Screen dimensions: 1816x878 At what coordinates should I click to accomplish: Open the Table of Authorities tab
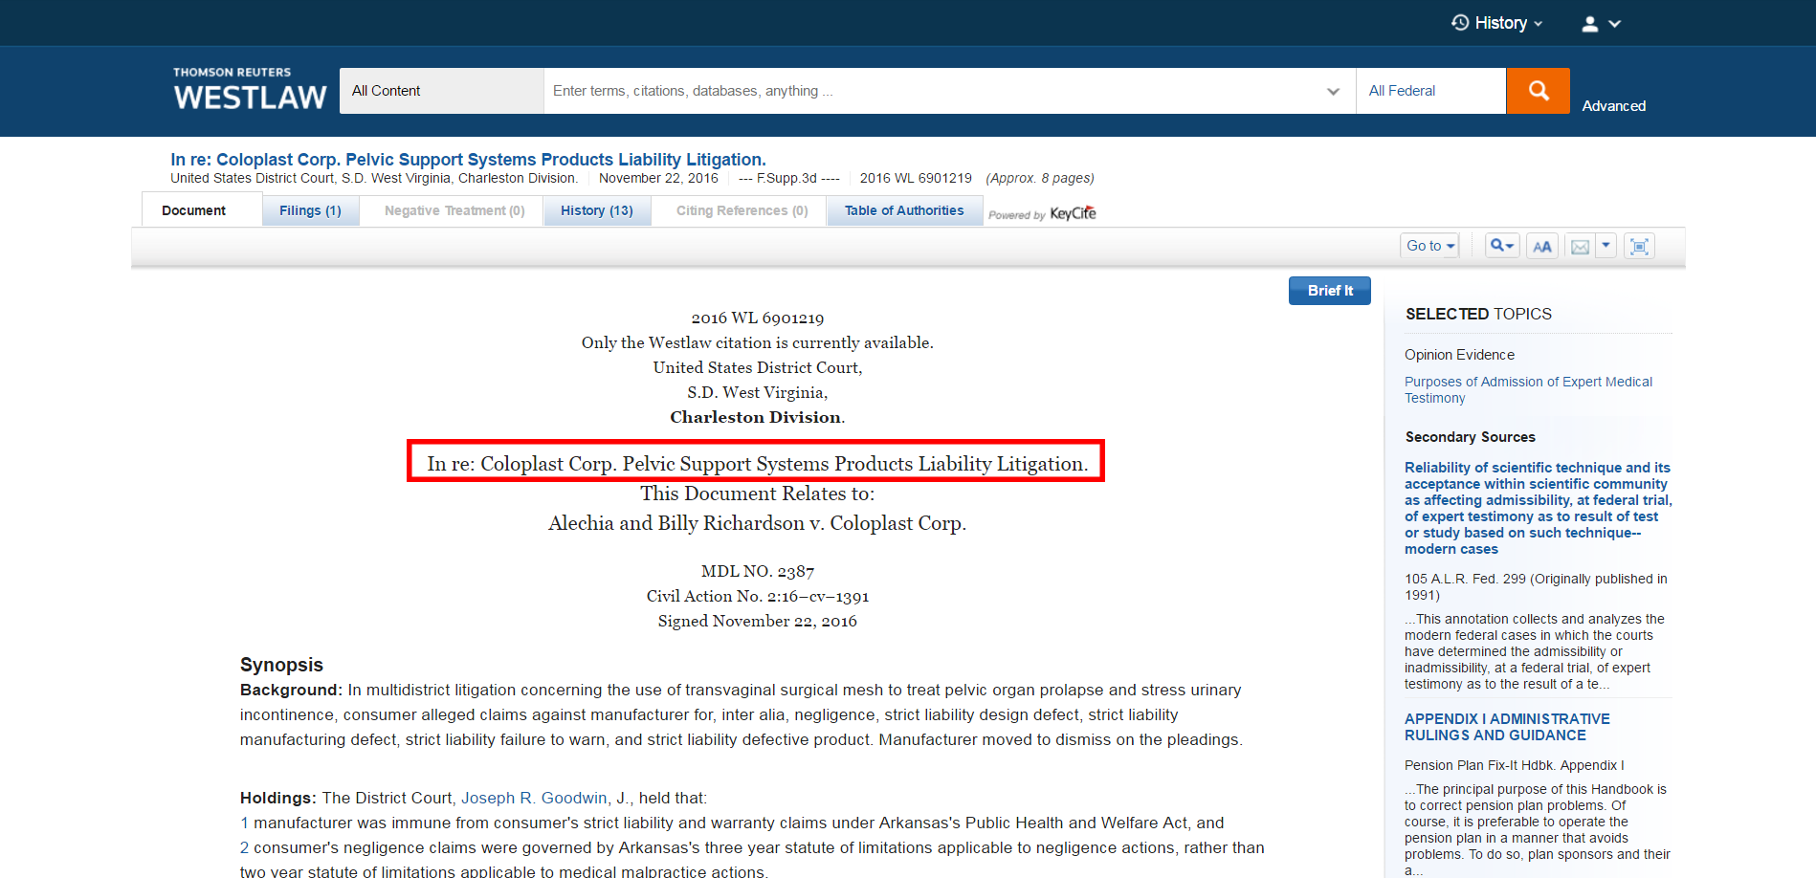[x=904, y=210]
